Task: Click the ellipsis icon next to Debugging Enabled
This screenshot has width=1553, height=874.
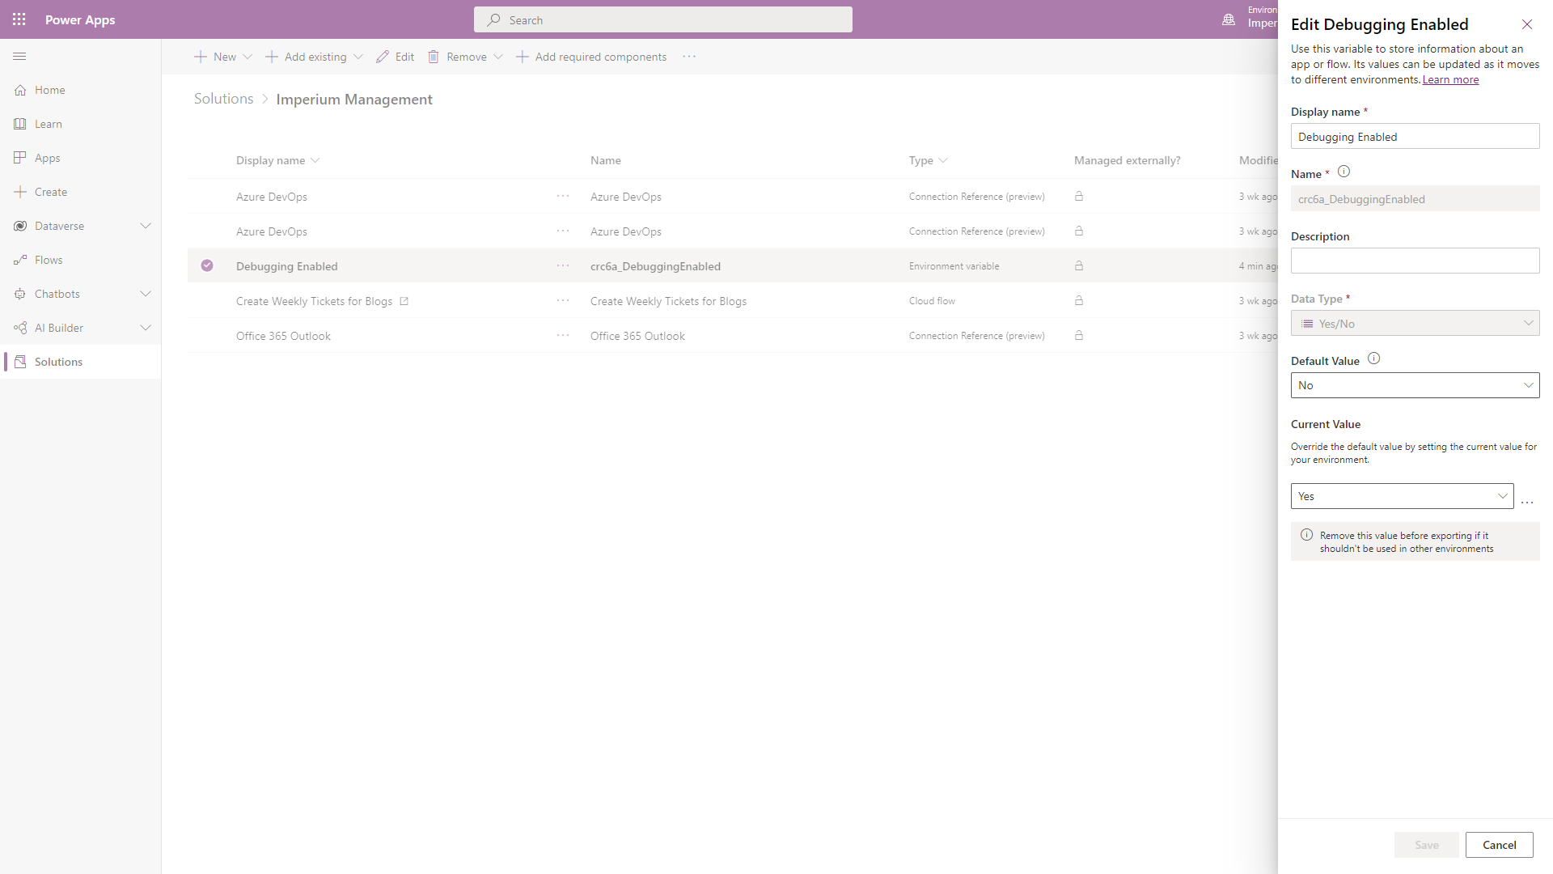Action: click(562, 265)
